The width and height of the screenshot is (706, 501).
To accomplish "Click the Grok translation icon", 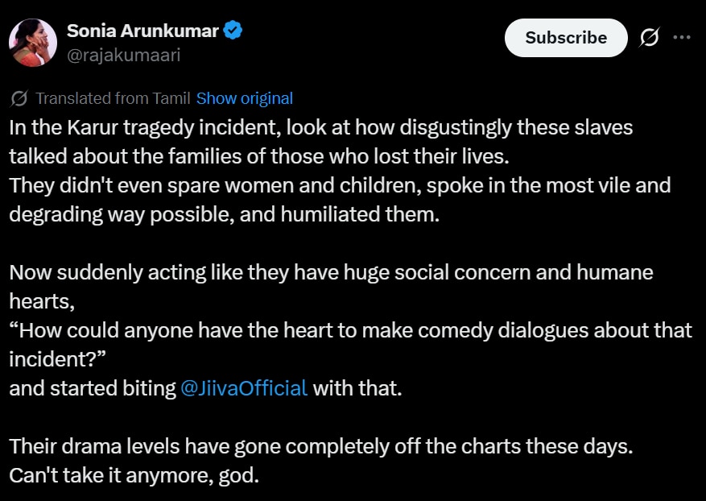I will (19, 99).
